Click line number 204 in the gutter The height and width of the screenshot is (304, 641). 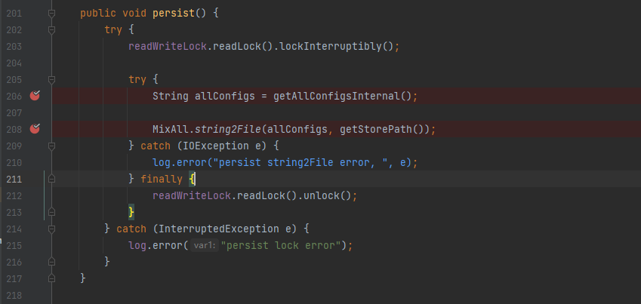(14, 63)
